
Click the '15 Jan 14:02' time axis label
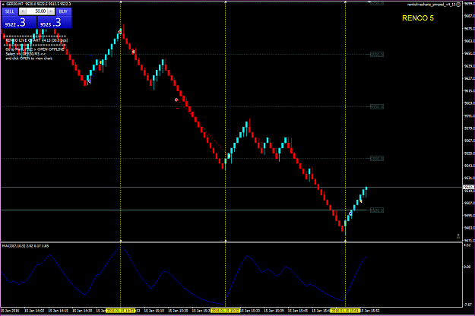tap(34, 311)
